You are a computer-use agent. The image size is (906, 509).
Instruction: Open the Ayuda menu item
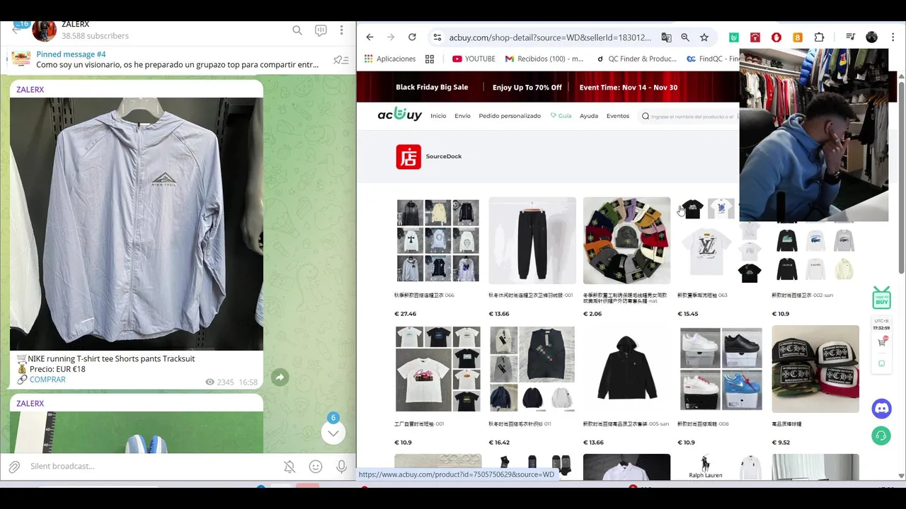589,116
